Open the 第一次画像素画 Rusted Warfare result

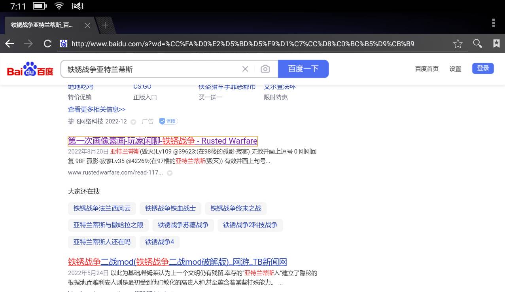[x=163, y=141]
